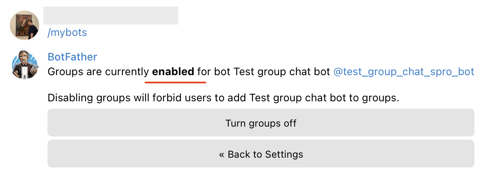Click the "for bot" text before the bot name
The height and width of the screenshot is (183, 499).
214,72
